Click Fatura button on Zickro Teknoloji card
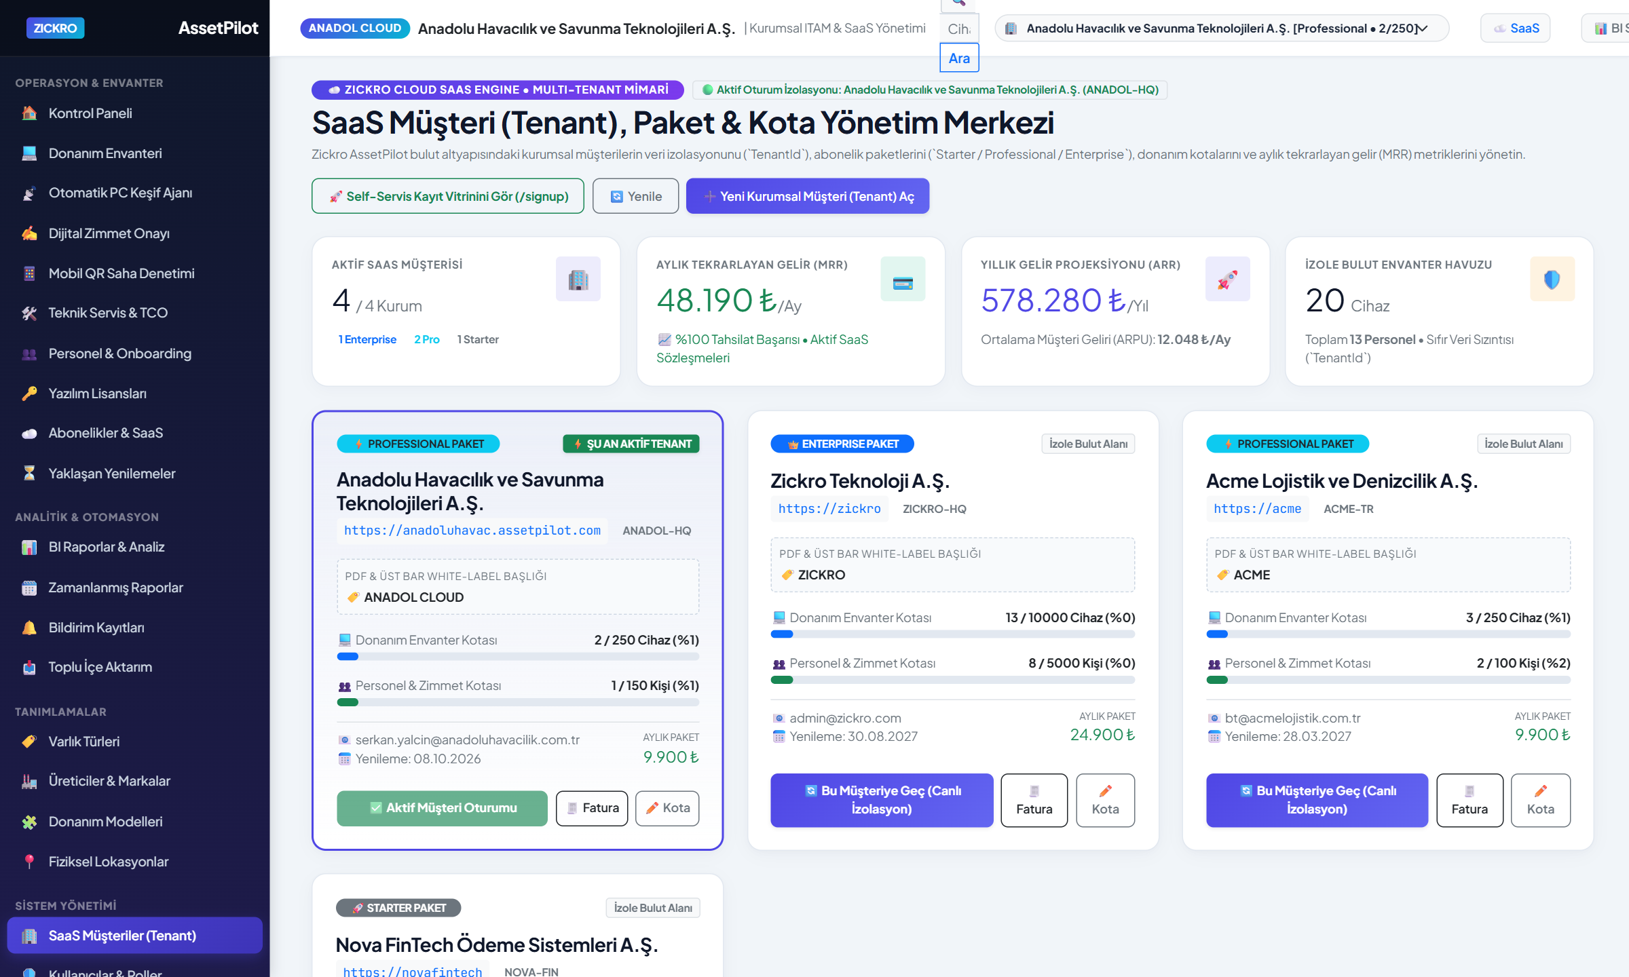Viewport: 1629px width, 977px height. point(1034,800)
